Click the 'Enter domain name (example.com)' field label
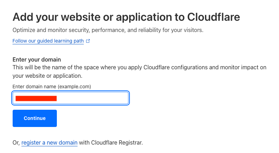Viewport: 279px width, 153px height. [52, 87]
